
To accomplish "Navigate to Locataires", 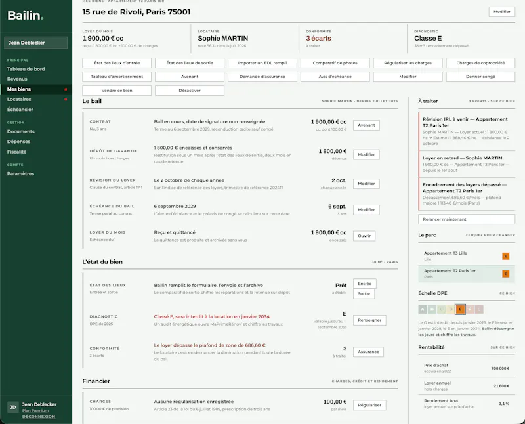I will 19,99.
